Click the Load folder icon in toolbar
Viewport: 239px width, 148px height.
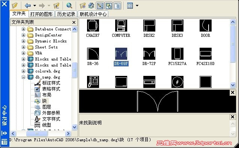coord(15,6)
